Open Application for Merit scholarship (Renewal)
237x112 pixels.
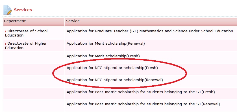tap(106, 44)
